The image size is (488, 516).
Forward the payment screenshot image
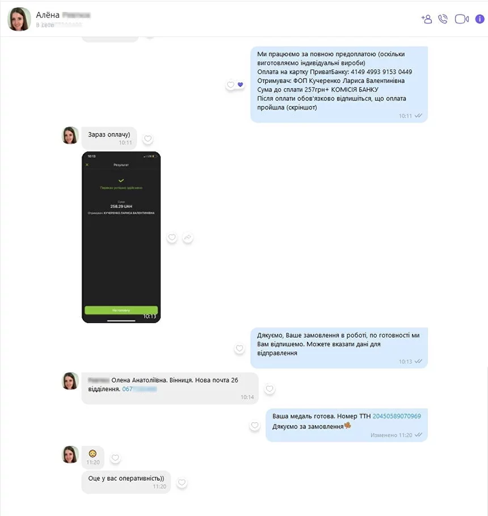(188, 237)
